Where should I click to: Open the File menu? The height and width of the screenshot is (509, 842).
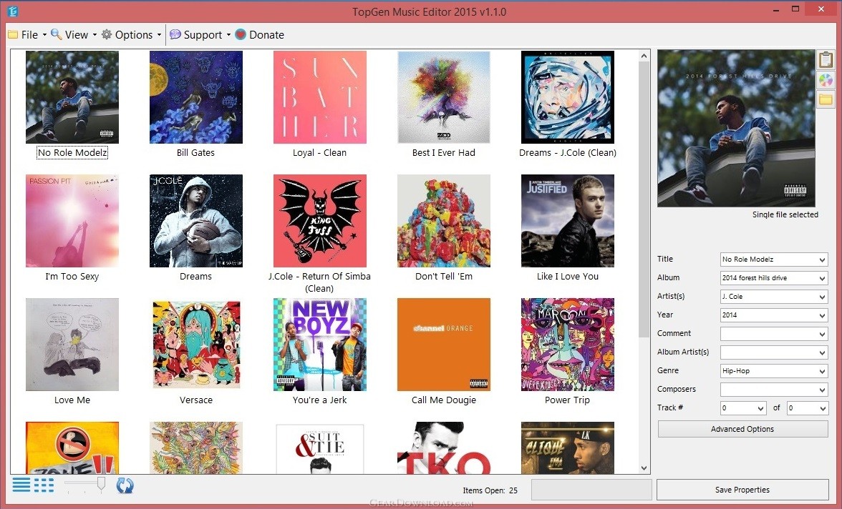click(27, 35)
